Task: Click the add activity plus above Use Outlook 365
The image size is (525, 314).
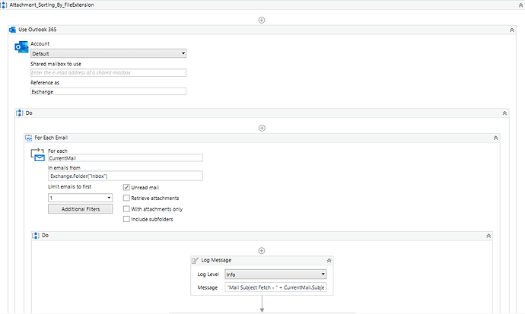Action: coord(262,20)
